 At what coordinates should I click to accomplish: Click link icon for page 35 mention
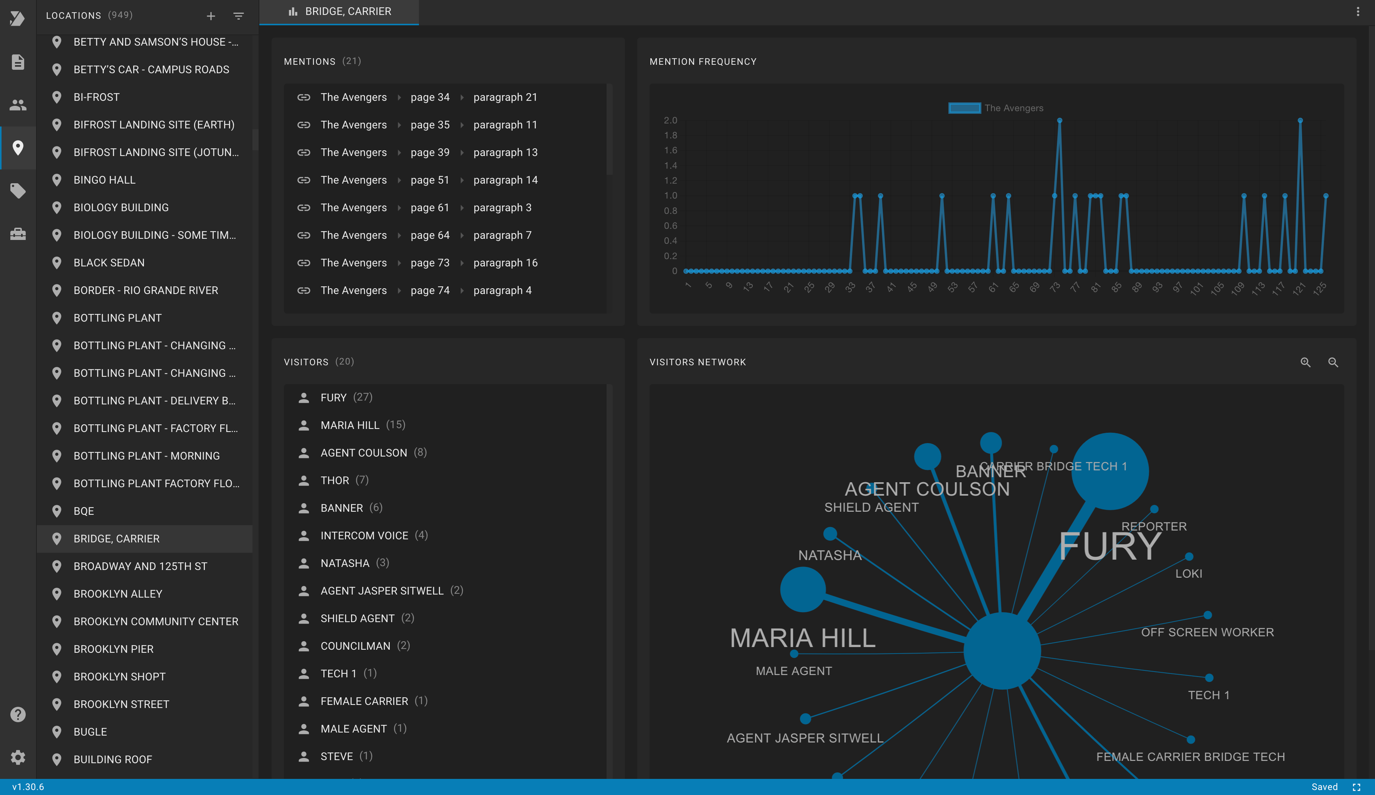(303, 125)
